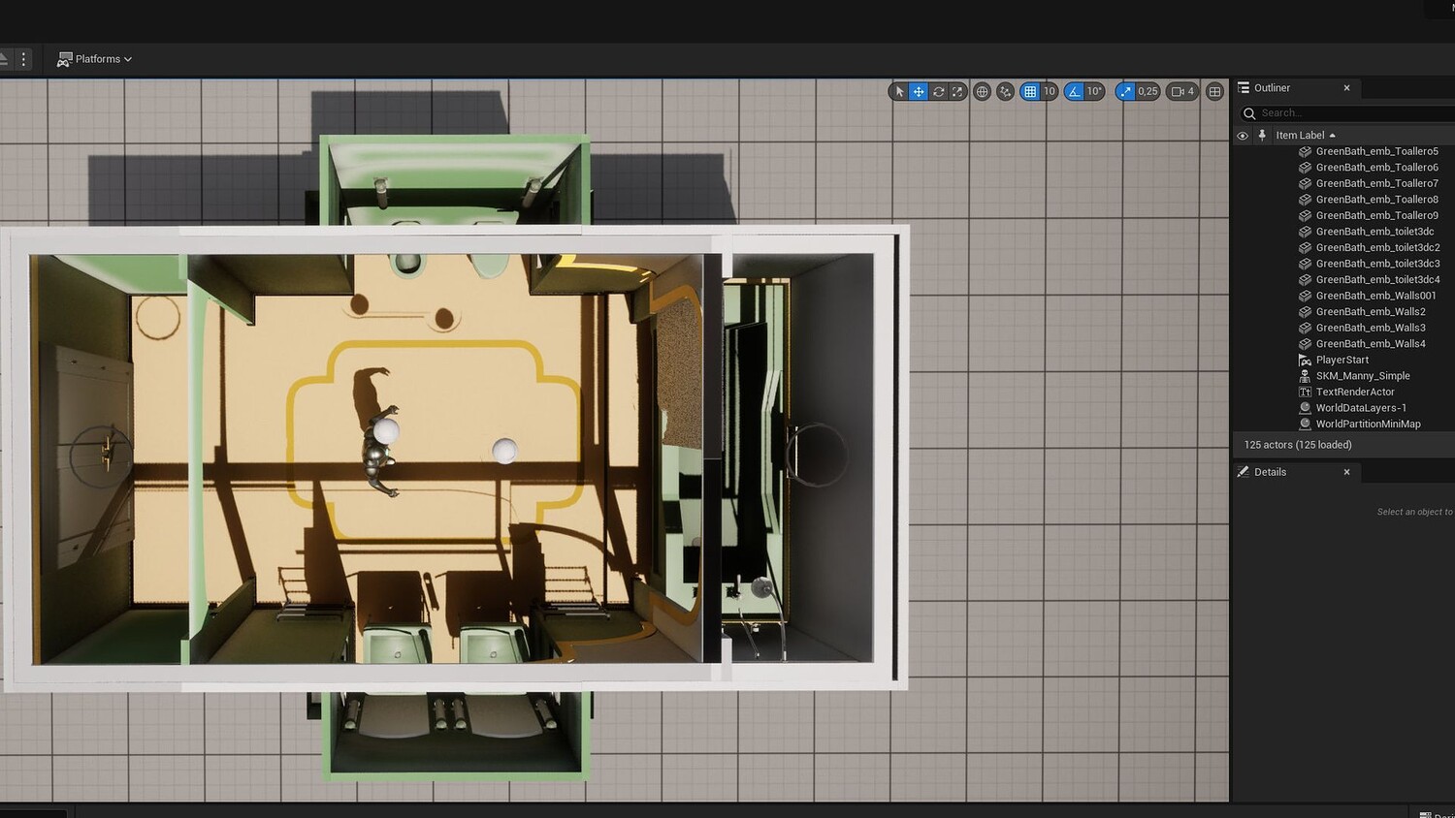Select GreenBath_emb_Toallero7 in the Outliner
The height and width of the screenshot is (818, 1455).
pos(1376,183)
